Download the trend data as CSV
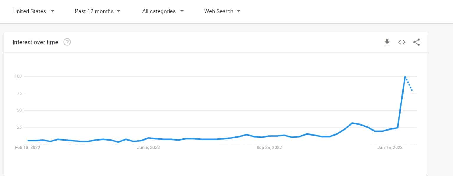Viewport: 453px width, 176px height. pos(387,42)
